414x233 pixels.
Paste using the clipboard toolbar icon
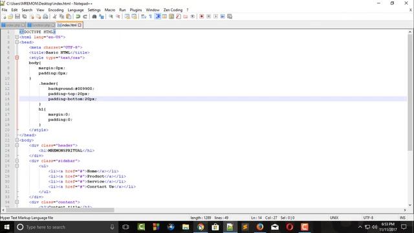pyautogui.click(x=69, y=17)
